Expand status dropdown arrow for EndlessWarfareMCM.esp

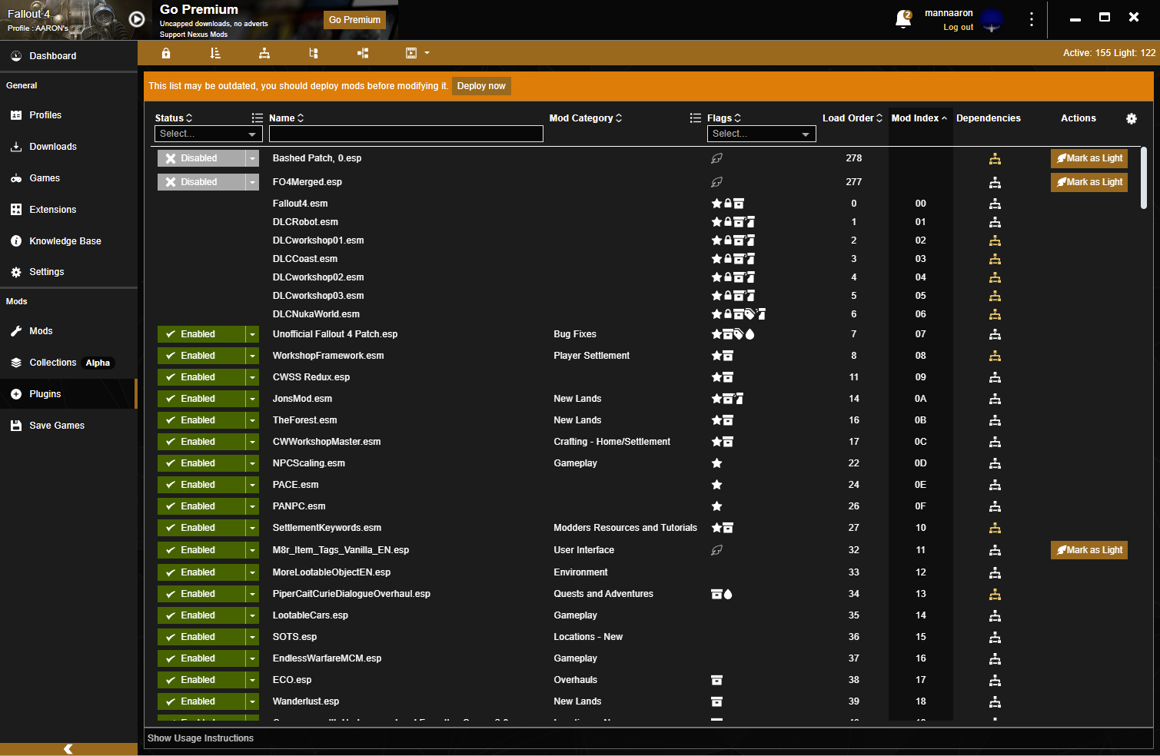pyautogui.click(x=252, y=658)
